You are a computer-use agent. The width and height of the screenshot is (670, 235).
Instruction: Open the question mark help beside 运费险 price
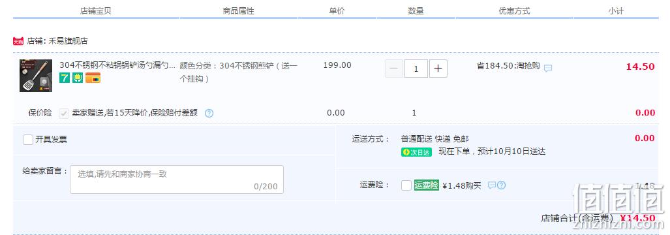502,185
